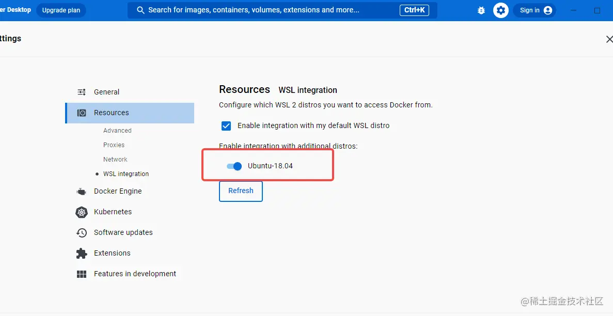Click the Software updates clock icon
The width and height of the screenshot is (613, 316).
tap(81, 233)
